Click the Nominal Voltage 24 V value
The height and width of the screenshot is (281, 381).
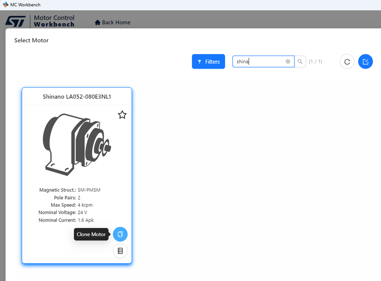pos(82,212)
